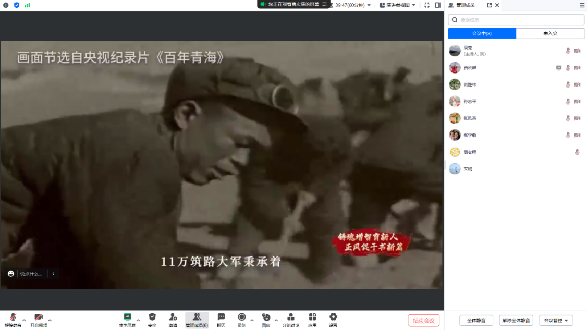This screenshot has width=587, height=330.
Task: Switch to the 未入会 tab
Action: [x=550, y=33]
